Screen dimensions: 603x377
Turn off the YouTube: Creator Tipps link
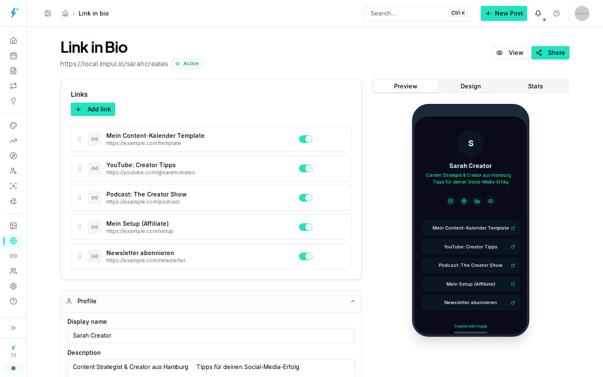[306, 168]
